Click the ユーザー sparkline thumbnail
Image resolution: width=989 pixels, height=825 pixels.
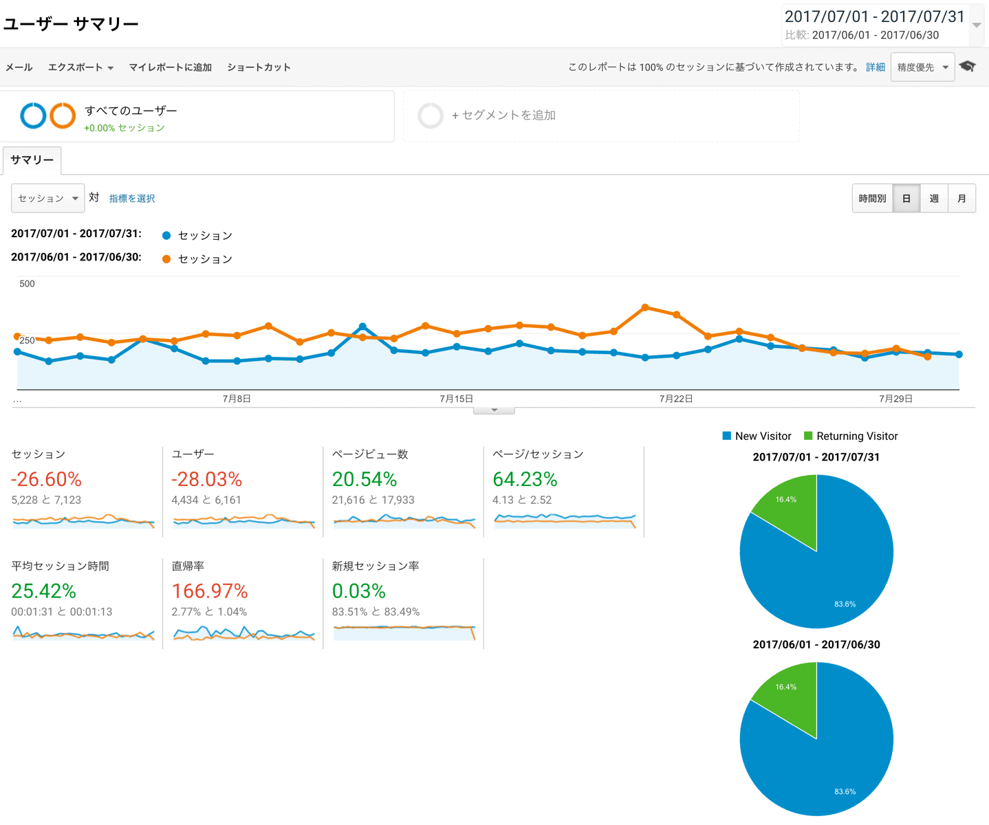pyautogui.click(x=243, y=520)
